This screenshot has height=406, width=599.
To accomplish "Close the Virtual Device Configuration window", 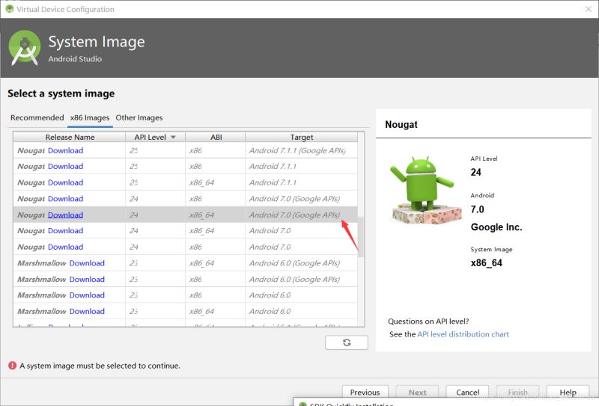I will point(589,9).
